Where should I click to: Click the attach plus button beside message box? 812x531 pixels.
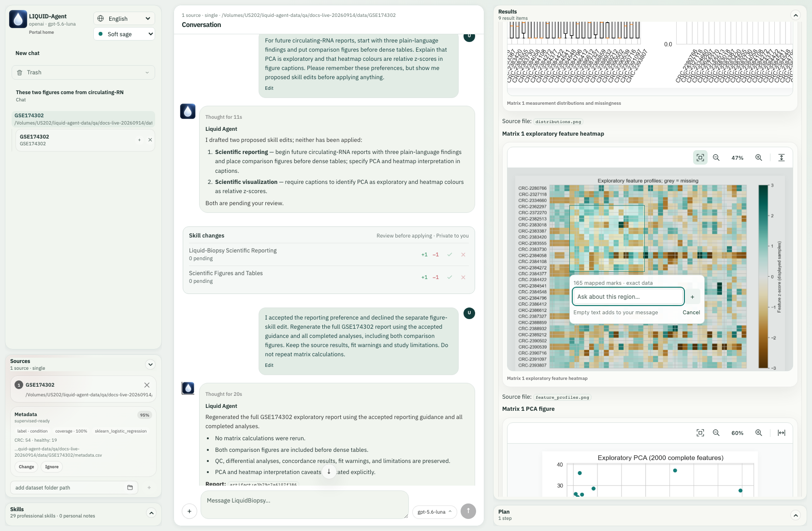(189, 511)
